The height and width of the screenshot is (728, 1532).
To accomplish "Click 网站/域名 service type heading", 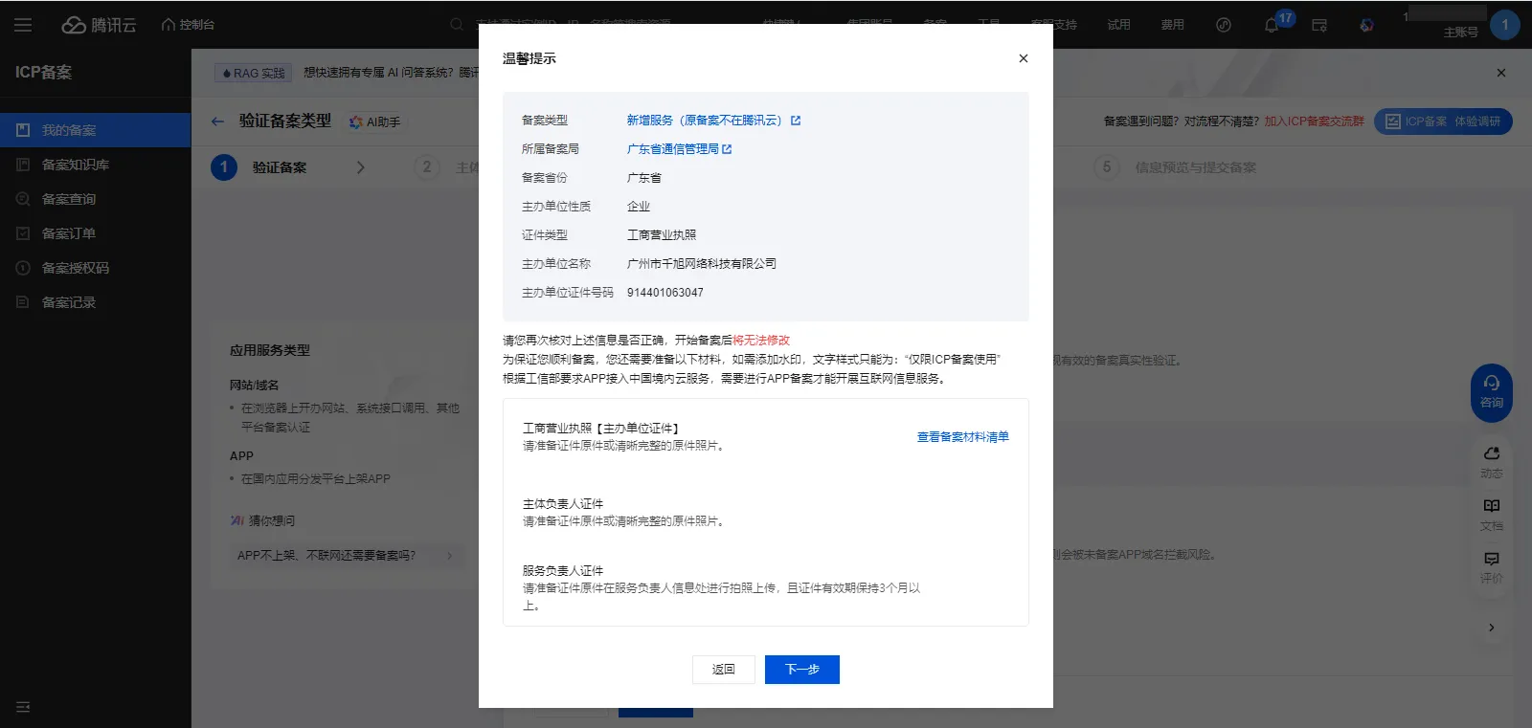I will (254, 385).
